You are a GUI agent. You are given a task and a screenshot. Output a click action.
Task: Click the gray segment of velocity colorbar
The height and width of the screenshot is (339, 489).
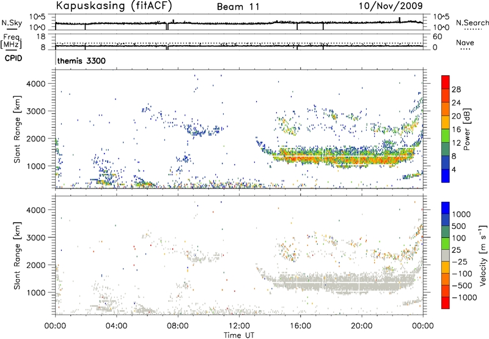pyautogui.click(x=446, y=255)
